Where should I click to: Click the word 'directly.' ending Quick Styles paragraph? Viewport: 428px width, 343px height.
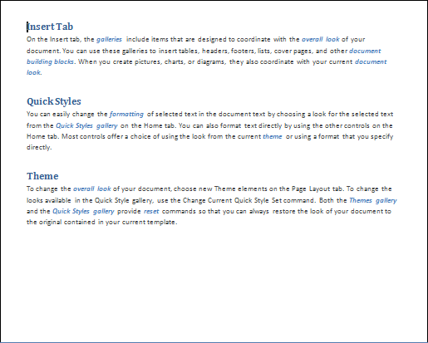(x=39, y=147)
